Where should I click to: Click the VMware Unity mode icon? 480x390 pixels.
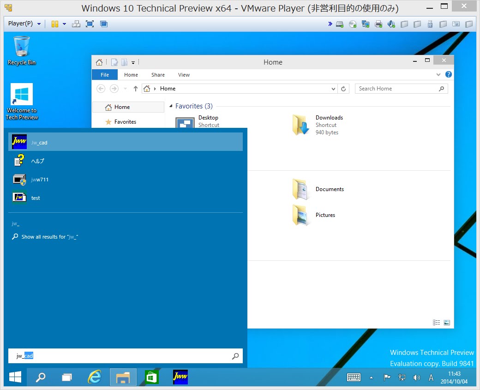(104, 24)
